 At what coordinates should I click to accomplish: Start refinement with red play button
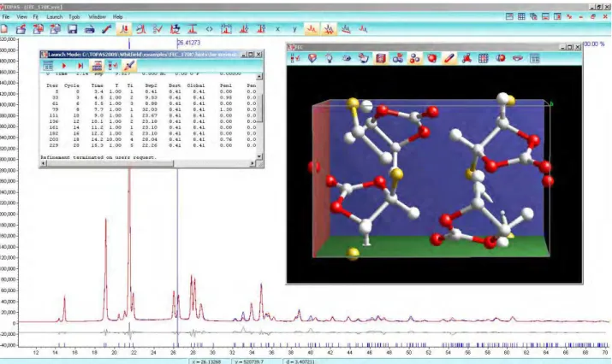tap(64, 66)
